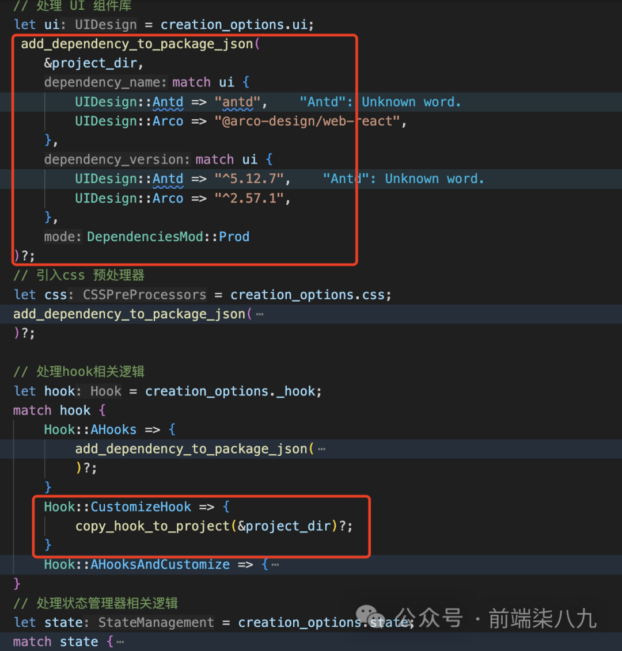Click the dependency_version: inlay hint
Screen dimensions: 622x651
(117, 159)
